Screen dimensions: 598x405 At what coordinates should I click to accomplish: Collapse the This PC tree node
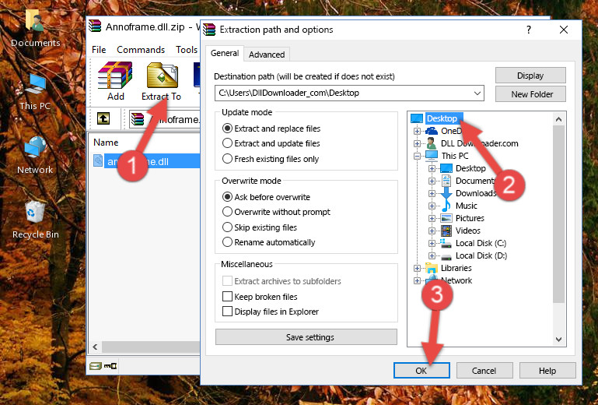click(x=417, y=156)
